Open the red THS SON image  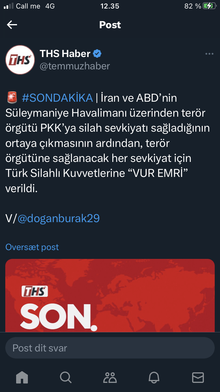(x=110, y=295)
